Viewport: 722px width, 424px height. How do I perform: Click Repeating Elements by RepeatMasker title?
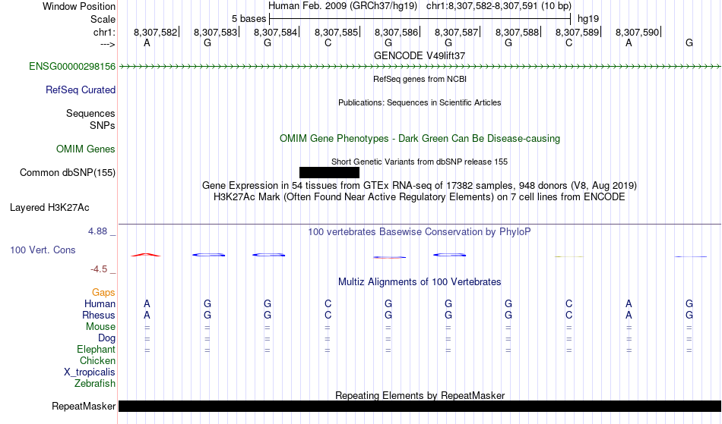click(420, 395)
